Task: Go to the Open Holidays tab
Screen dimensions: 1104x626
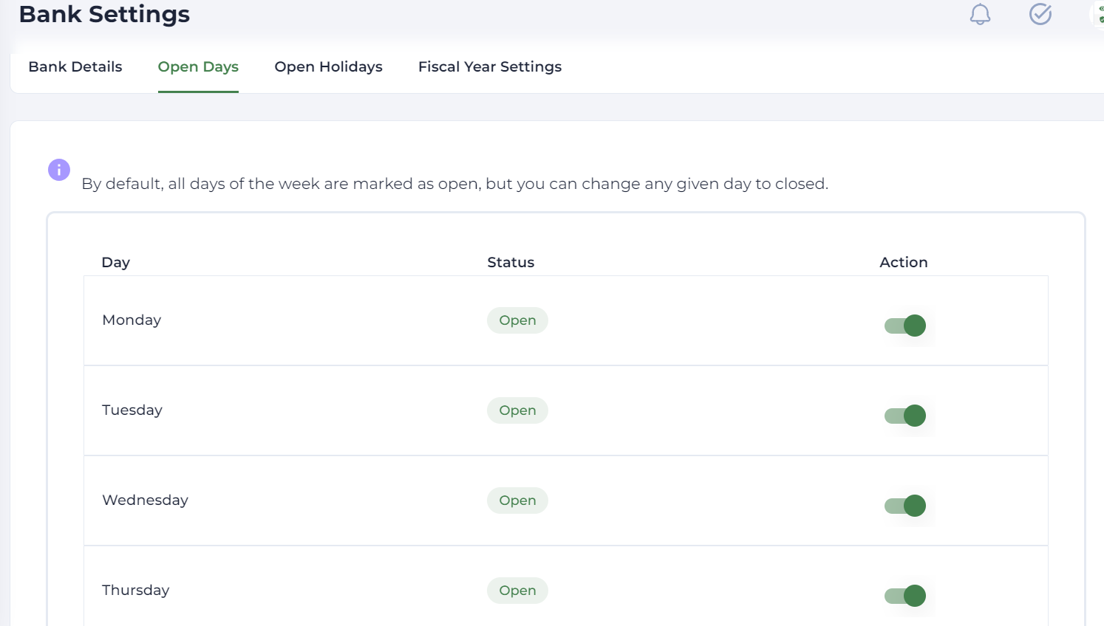Action: click(328, 66)
